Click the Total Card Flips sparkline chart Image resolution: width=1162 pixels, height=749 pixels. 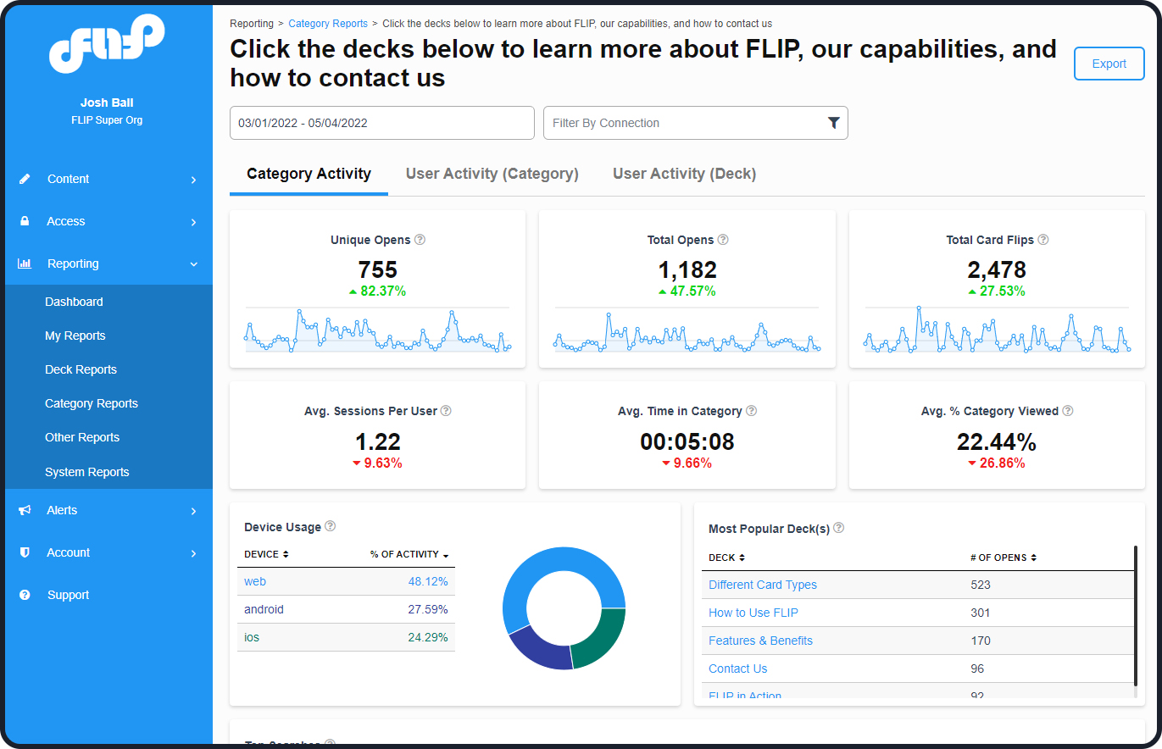point(997,330)
